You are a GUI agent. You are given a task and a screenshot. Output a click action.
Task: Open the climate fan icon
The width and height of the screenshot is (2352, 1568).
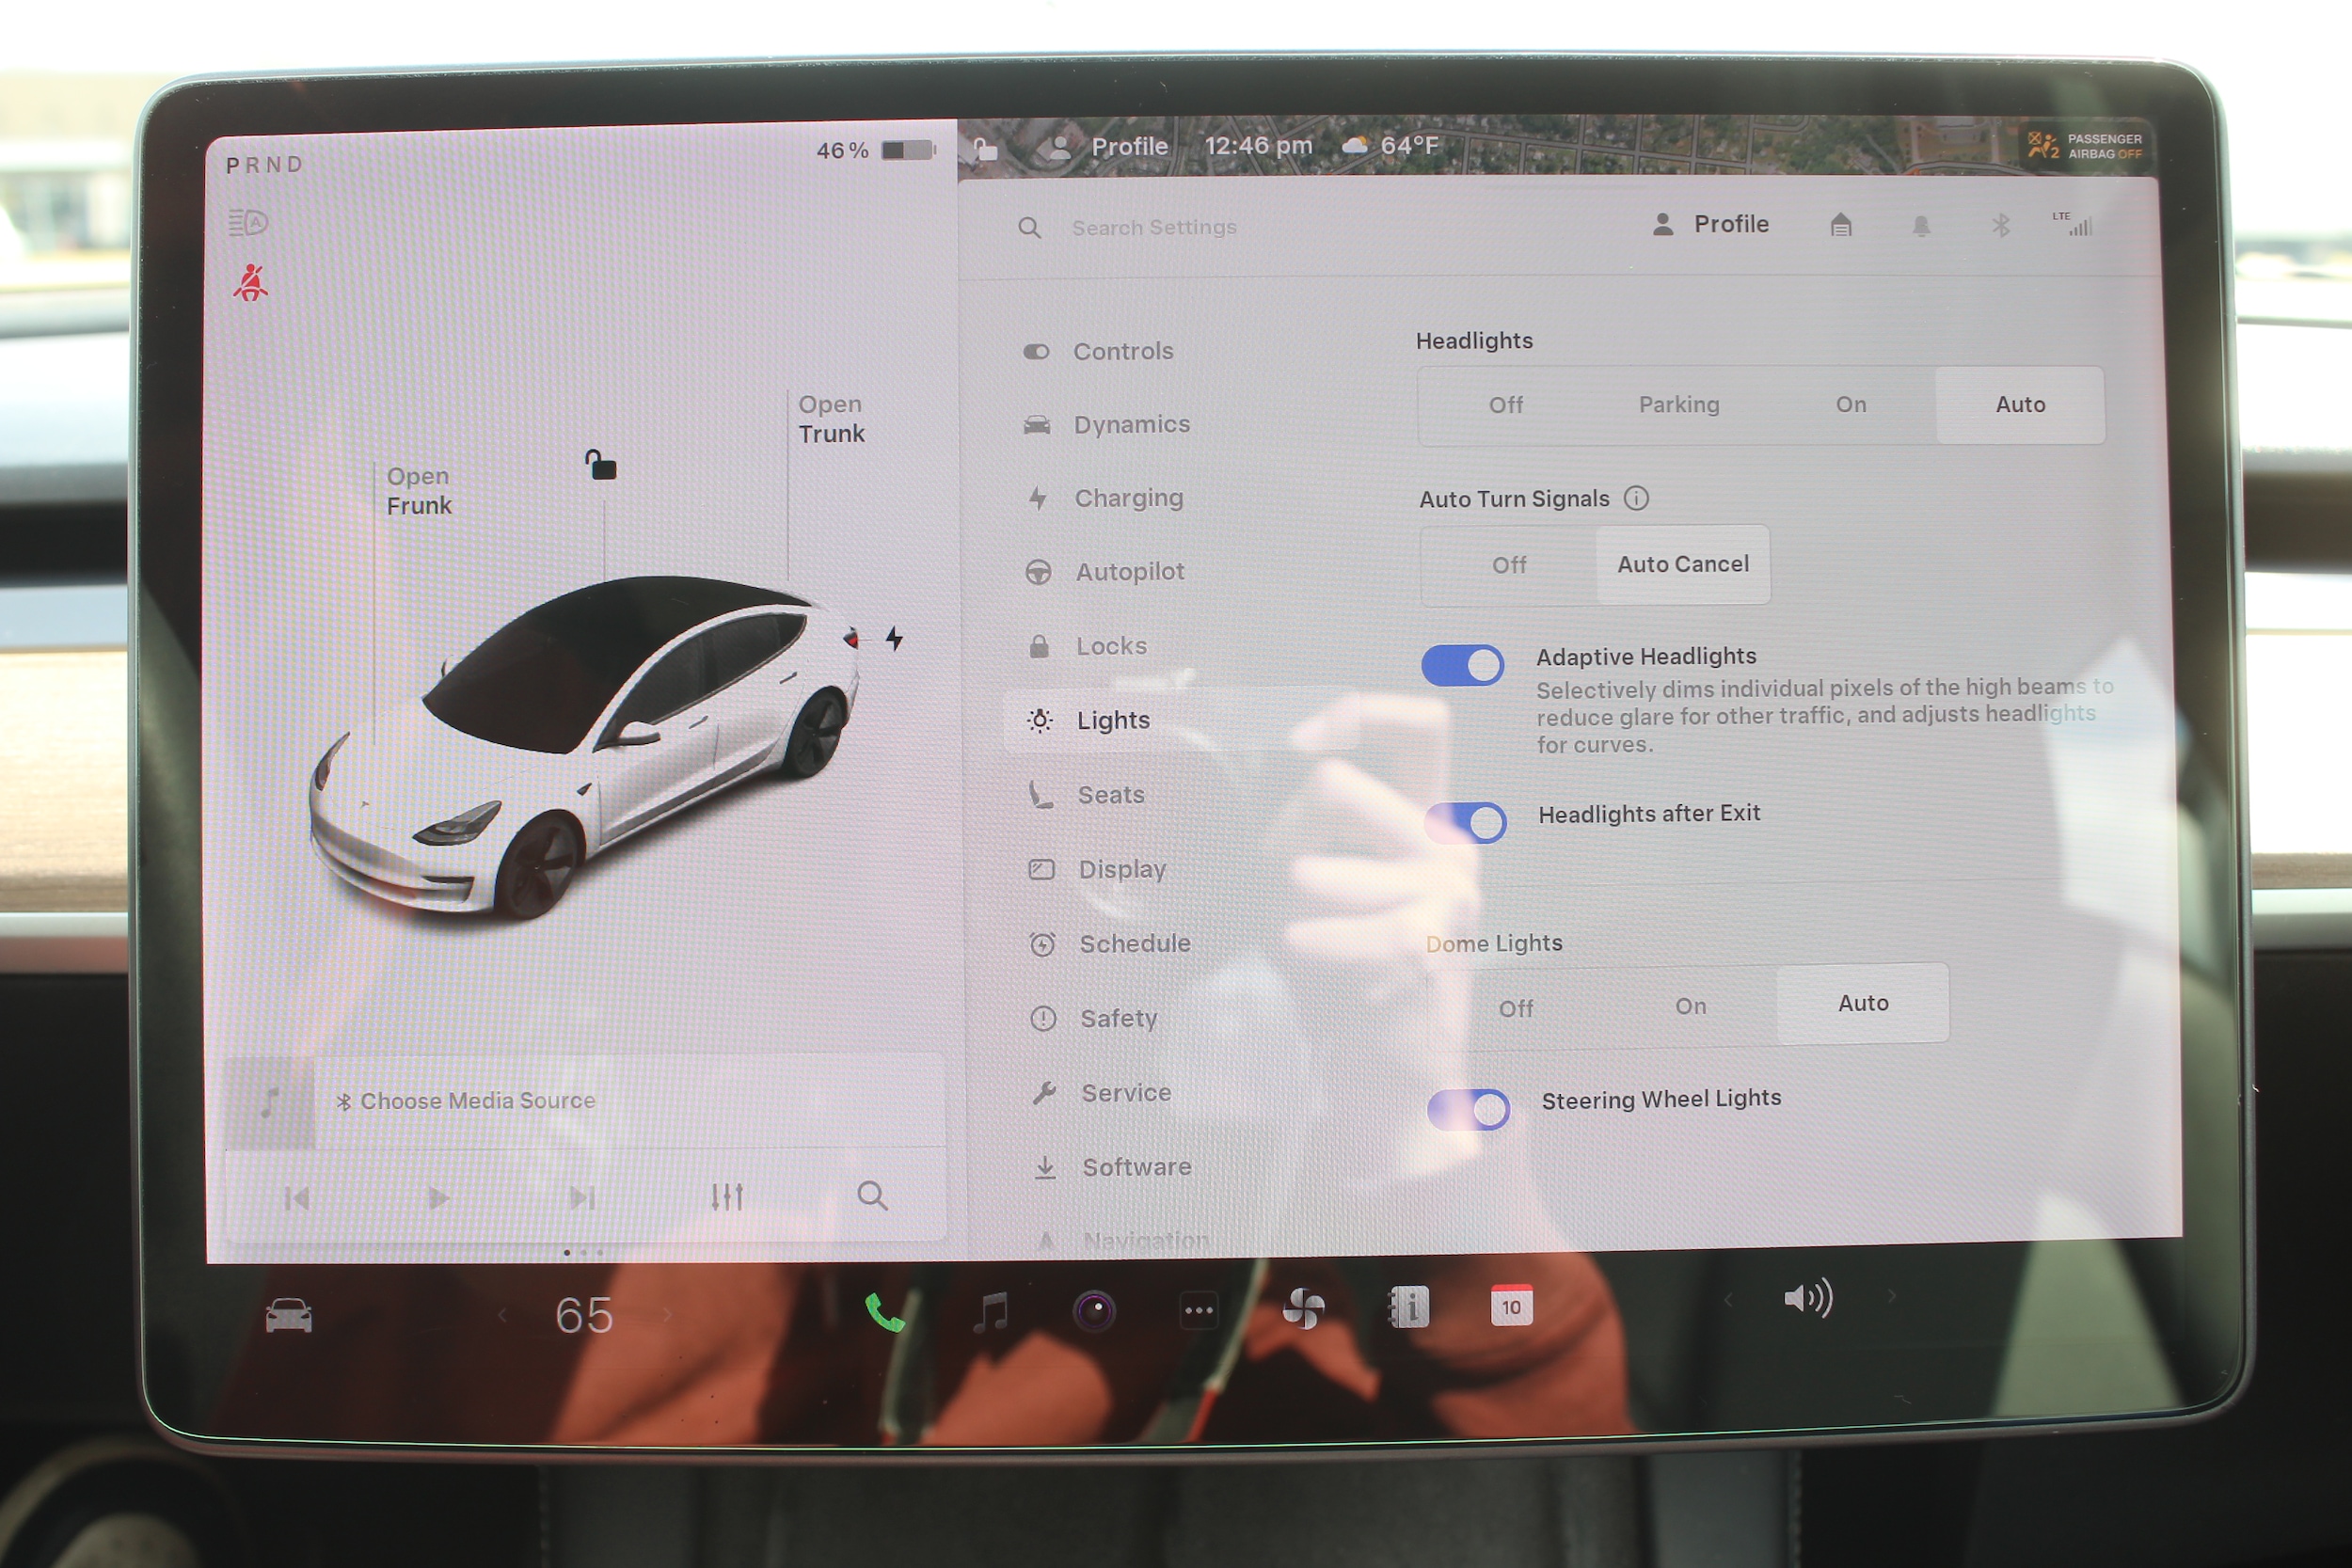1303,1308
